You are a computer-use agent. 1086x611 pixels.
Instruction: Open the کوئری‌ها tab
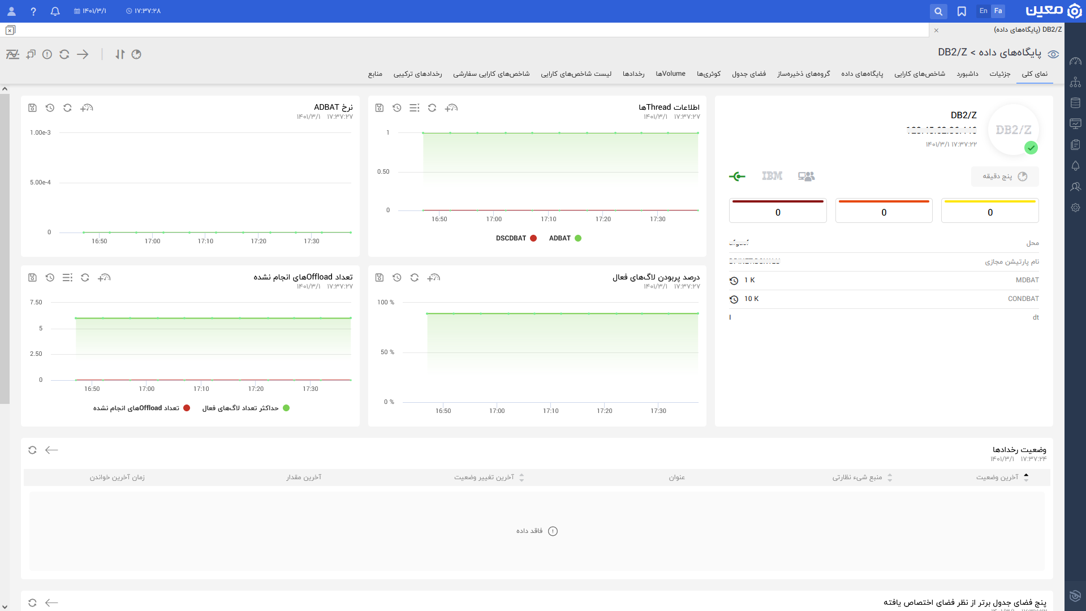pyautogui.click(x=708, y=74)
